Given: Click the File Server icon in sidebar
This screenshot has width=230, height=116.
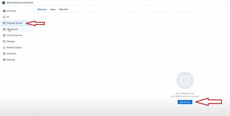Looking at the screenshot, I should pyautogui.click(x=4, y=29).
